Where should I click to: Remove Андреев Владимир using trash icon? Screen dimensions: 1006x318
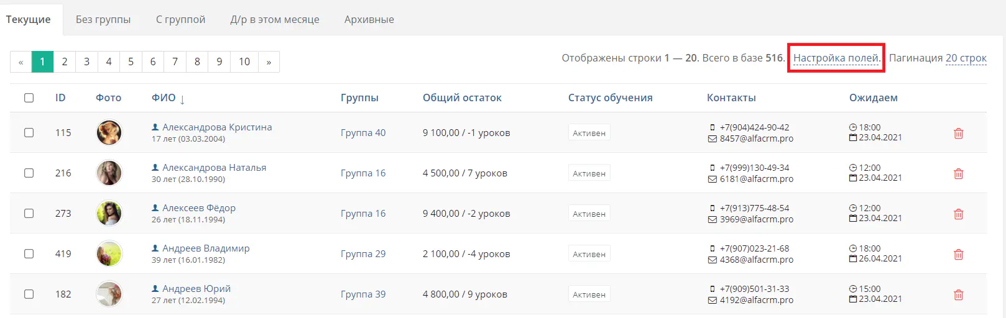(958, 254)
